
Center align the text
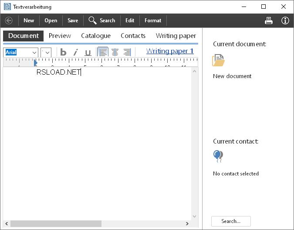point(115,52)
